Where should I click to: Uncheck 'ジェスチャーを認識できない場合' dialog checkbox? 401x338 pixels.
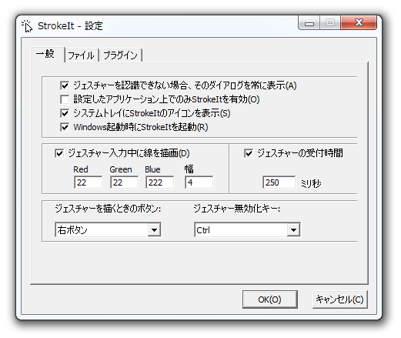pyautogui.click(x=65, y=85)
